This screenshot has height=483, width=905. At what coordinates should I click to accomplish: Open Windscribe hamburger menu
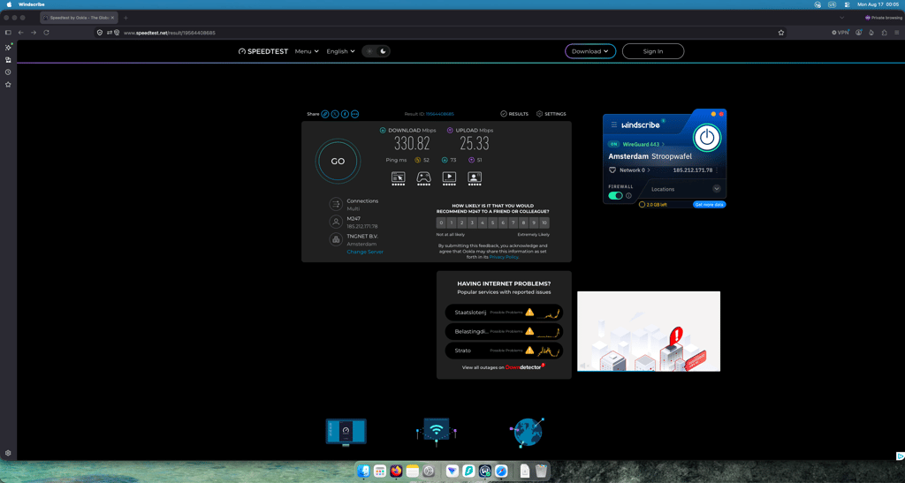[x=614, y=125]
